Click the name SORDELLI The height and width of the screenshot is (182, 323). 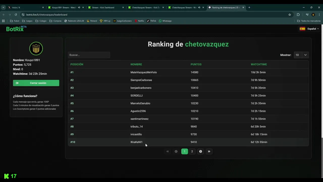137,96
